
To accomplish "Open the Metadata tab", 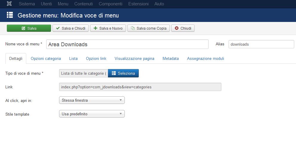I will (x=171, y=58).
